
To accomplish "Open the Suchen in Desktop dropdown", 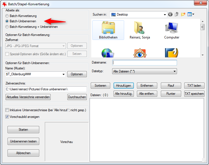I will pyautogui.click(x=165, y=14).
